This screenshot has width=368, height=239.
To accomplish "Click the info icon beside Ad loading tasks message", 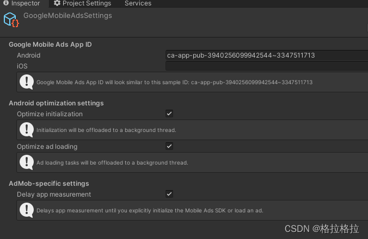I will pyautogui.click(x=27, y=162).
